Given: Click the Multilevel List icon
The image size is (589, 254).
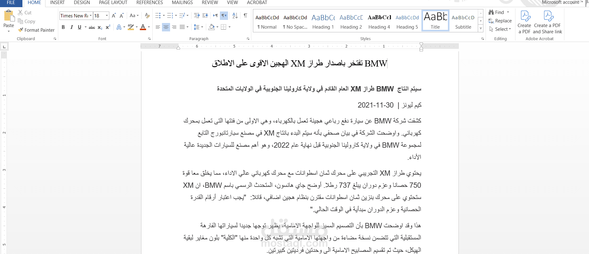Looking at the screenshot, I should tap(182, 16).
